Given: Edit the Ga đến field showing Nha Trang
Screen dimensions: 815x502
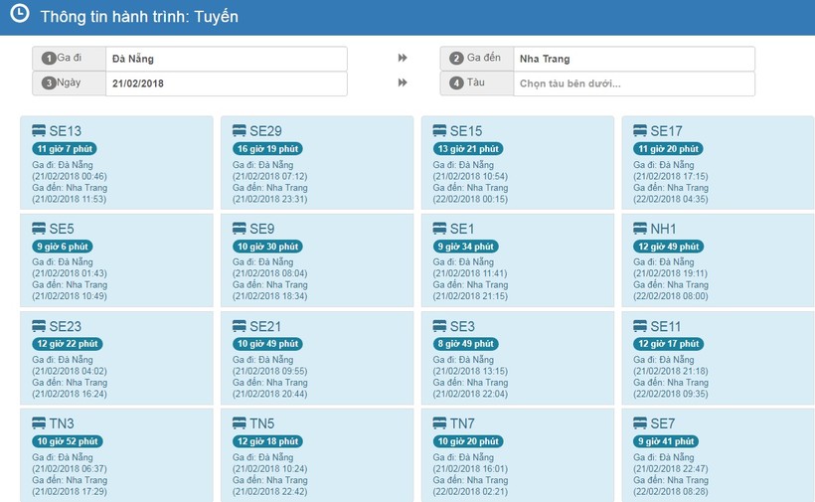Looking at the screenshot, I should tap(633, 59).
